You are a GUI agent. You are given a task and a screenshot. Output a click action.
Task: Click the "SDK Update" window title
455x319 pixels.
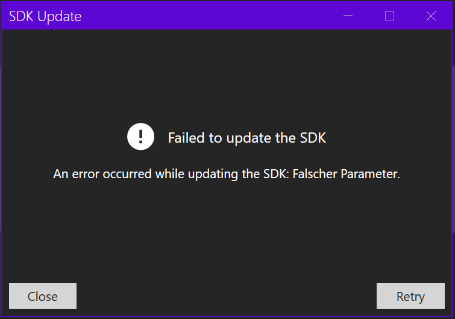click(x=45, y=16)
